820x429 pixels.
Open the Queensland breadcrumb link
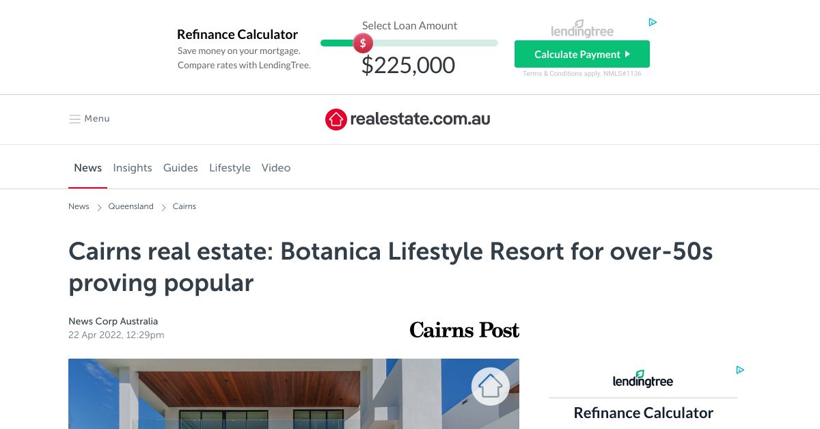point(131,206)
